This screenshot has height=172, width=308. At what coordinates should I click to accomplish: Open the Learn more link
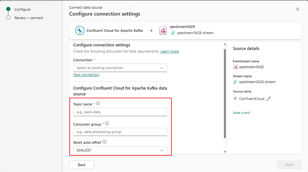pos(169,51)
